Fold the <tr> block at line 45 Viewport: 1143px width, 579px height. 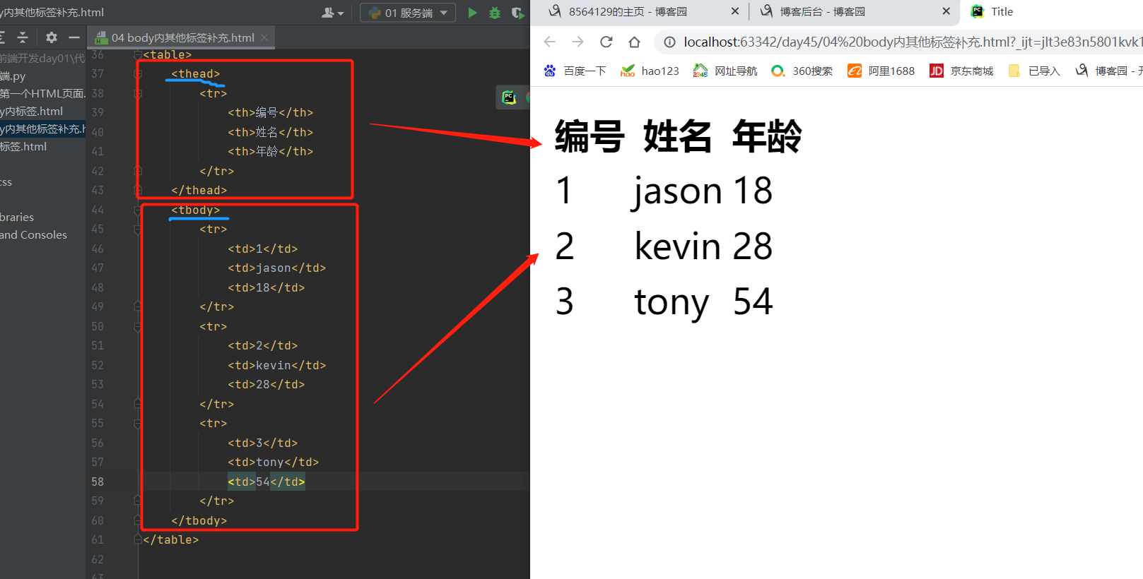(138, 229)
